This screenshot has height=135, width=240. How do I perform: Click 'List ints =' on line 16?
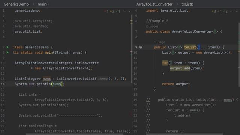30,94
